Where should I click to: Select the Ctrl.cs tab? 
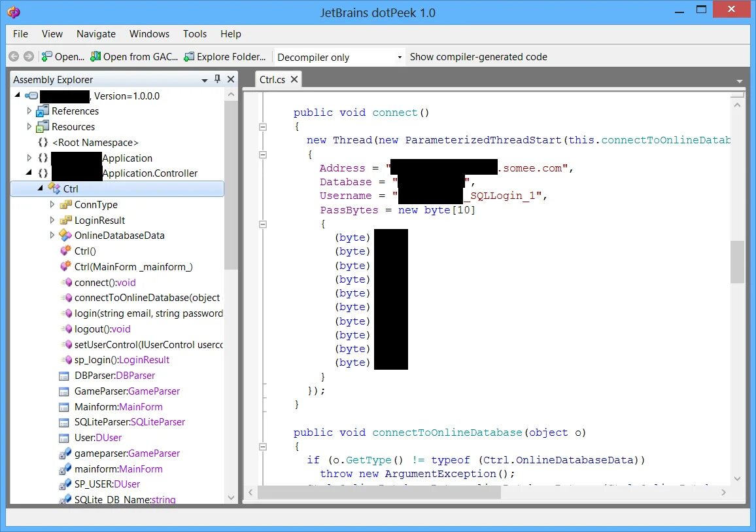(x=273, y=80)
